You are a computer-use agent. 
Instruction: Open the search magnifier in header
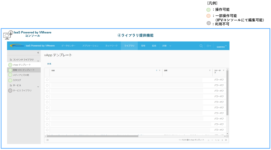tap(201, 46)
